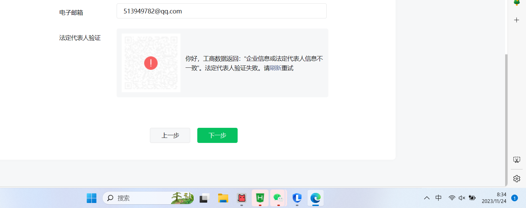
Task: Open the Wi-Fi network tray icon
Action: [452, 198]
